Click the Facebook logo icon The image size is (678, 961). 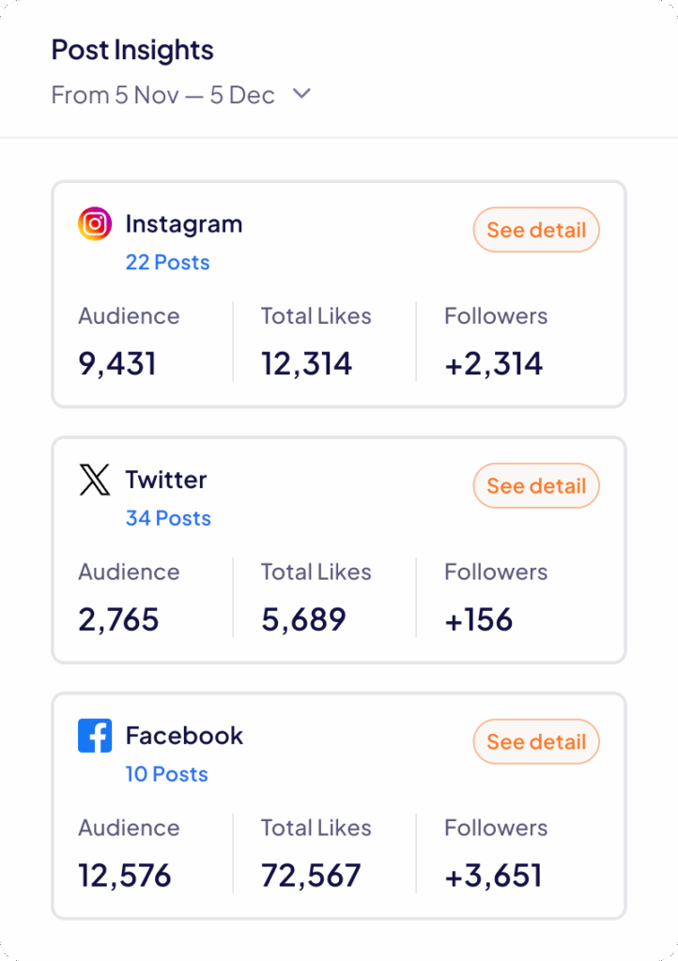(x=95, y=736)
